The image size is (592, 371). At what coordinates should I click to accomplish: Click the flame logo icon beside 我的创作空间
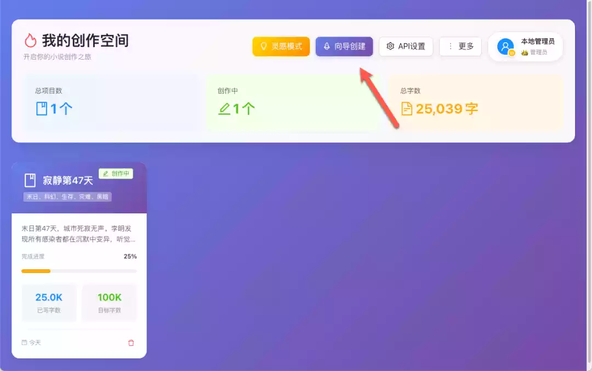(31, 40)
